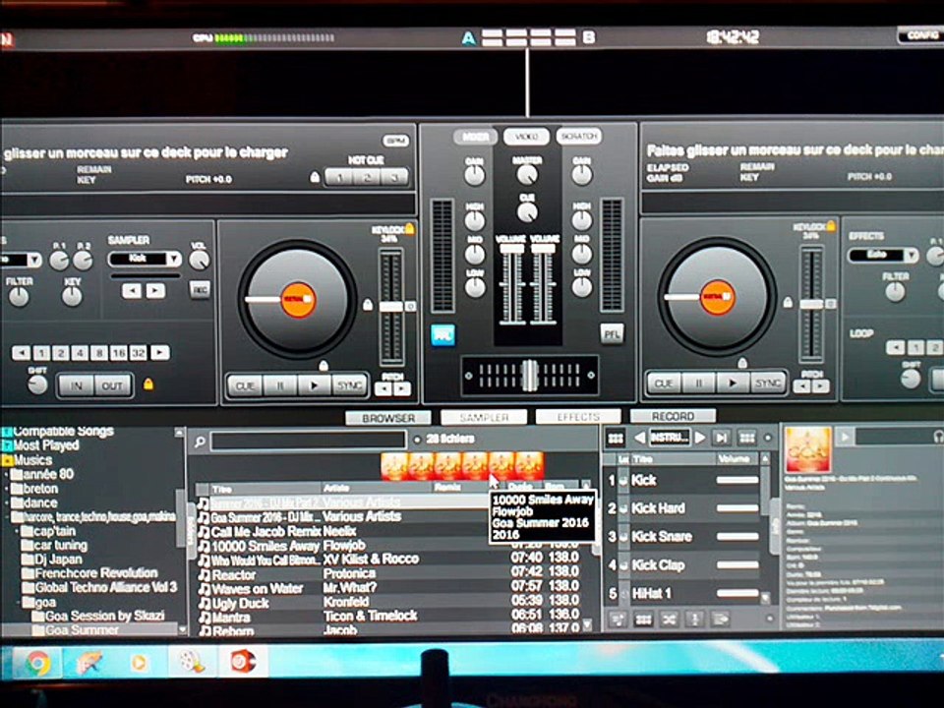Toggle the orange padlock next to the IN/OUT buttons
Image resolution: width=944 pixels, height=708 pixels.
pyautogui.click(x=148, y=383)
